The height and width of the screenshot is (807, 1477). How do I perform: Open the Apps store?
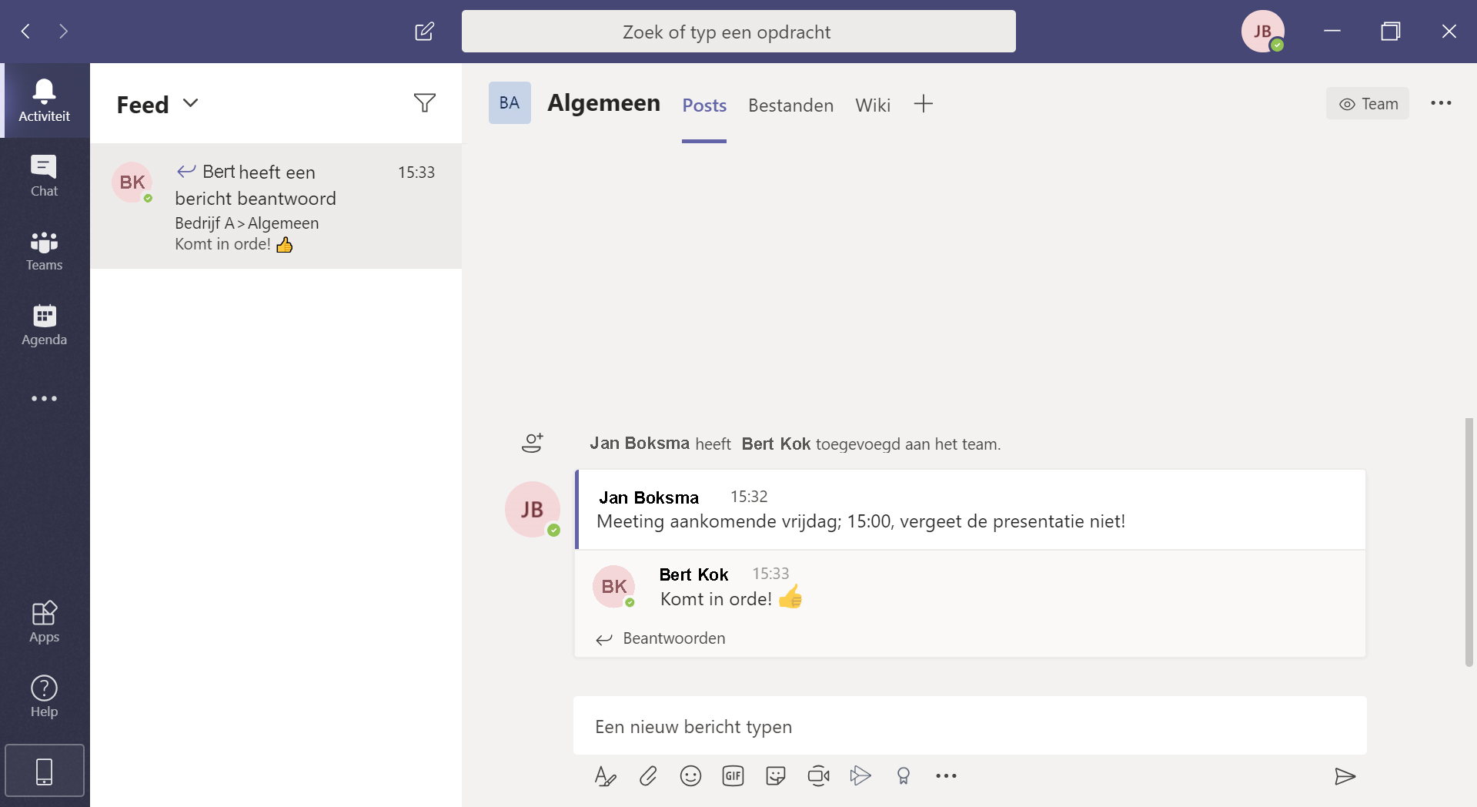pos(45,622)
